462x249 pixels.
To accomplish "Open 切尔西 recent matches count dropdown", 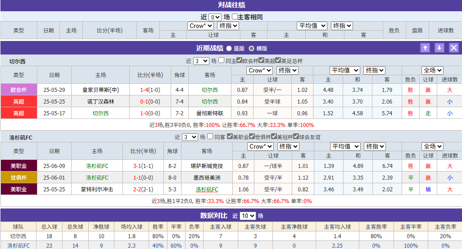I will tap(201, 61).
